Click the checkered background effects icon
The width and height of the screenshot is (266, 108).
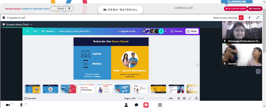tap(160, 105)
